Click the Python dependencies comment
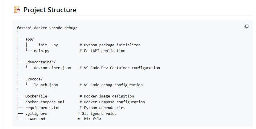The height and width of the screenshot is (129, 256). 102,108
